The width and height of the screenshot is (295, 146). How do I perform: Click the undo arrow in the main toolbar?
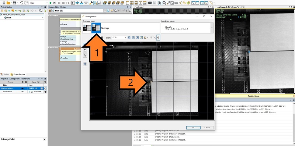(x=21, y=3)
